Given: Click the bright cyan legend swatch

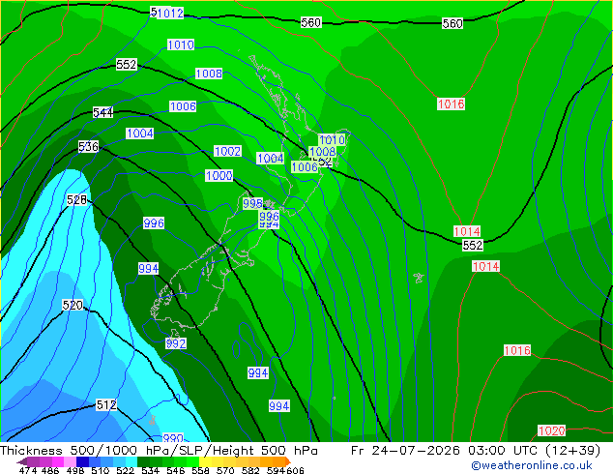Looking at the screenshot, I should coord(131,461).
